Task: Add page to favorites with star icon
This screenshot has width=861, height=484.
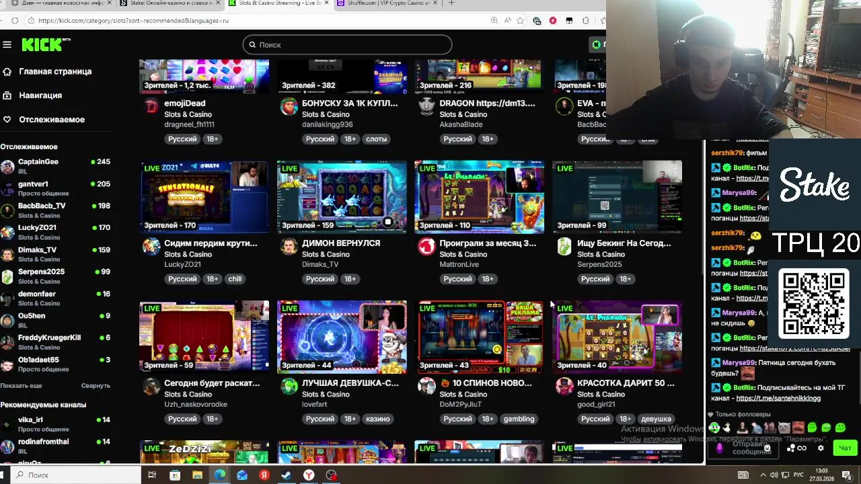Action: coord(520,21)
